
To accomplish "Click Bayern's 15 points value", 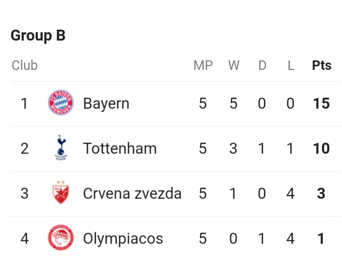I will 321,103.
